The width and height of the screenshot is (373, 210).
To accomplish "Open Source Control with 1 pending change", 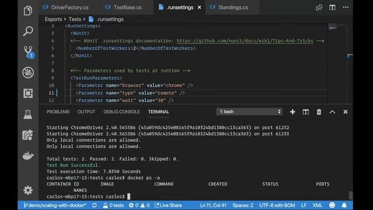I will tap(29, 52).
